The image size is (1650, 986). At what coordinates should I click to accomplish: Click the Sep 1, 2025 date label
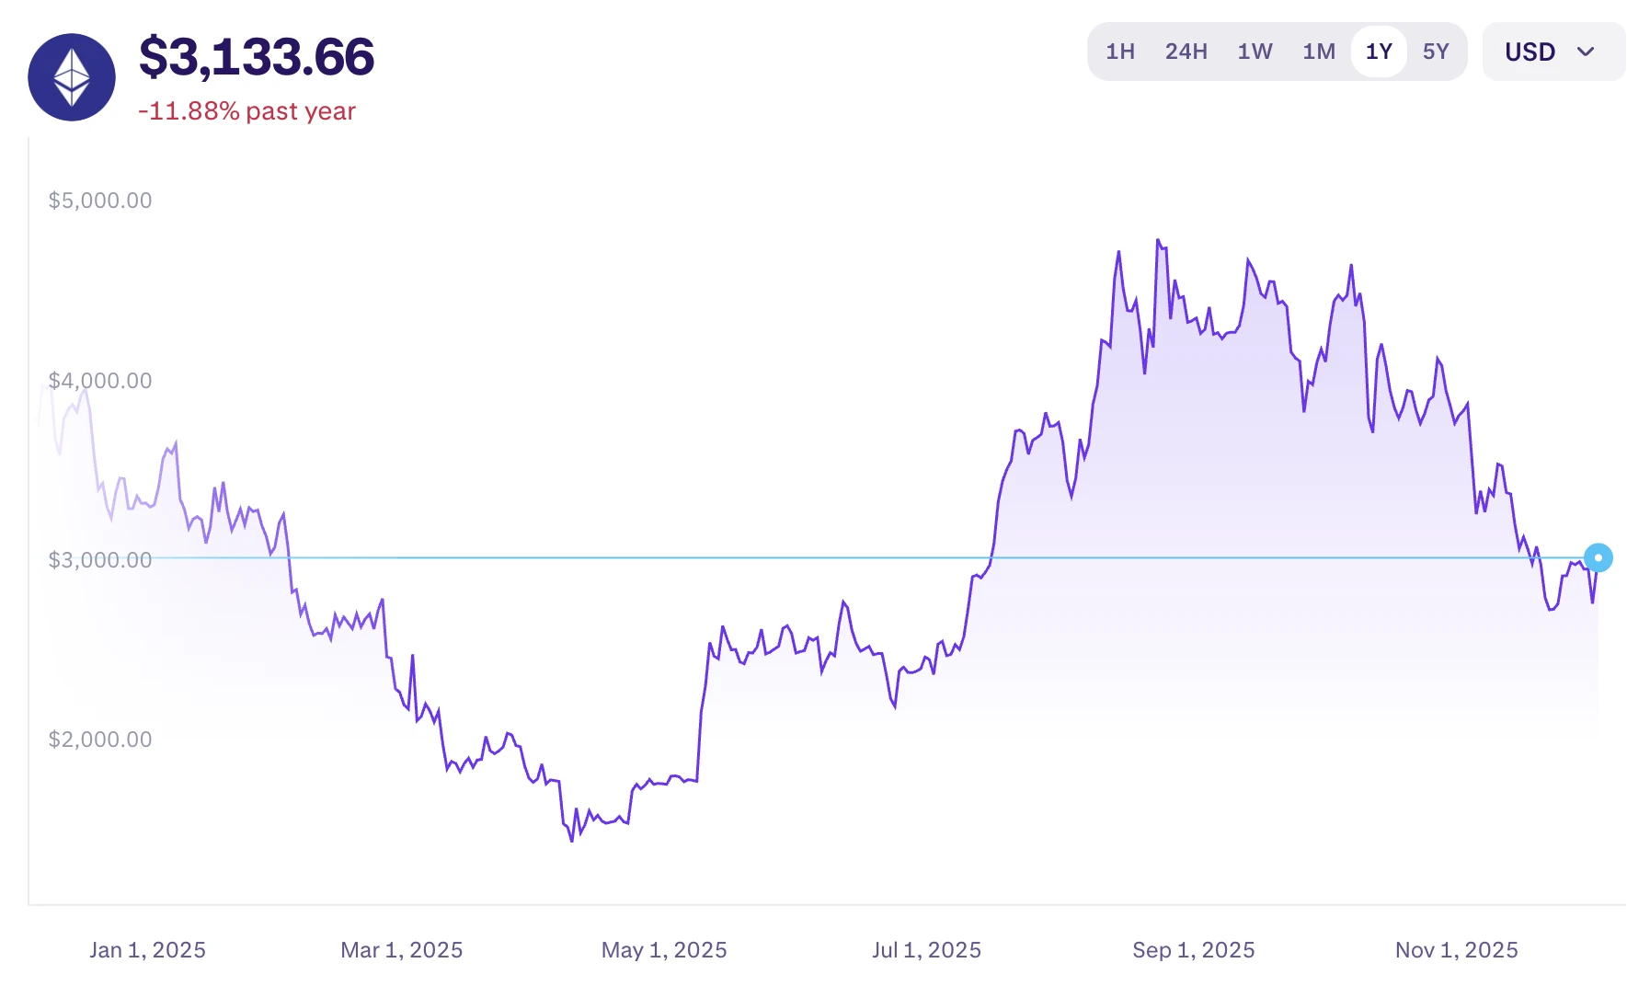coord(1191,949)
